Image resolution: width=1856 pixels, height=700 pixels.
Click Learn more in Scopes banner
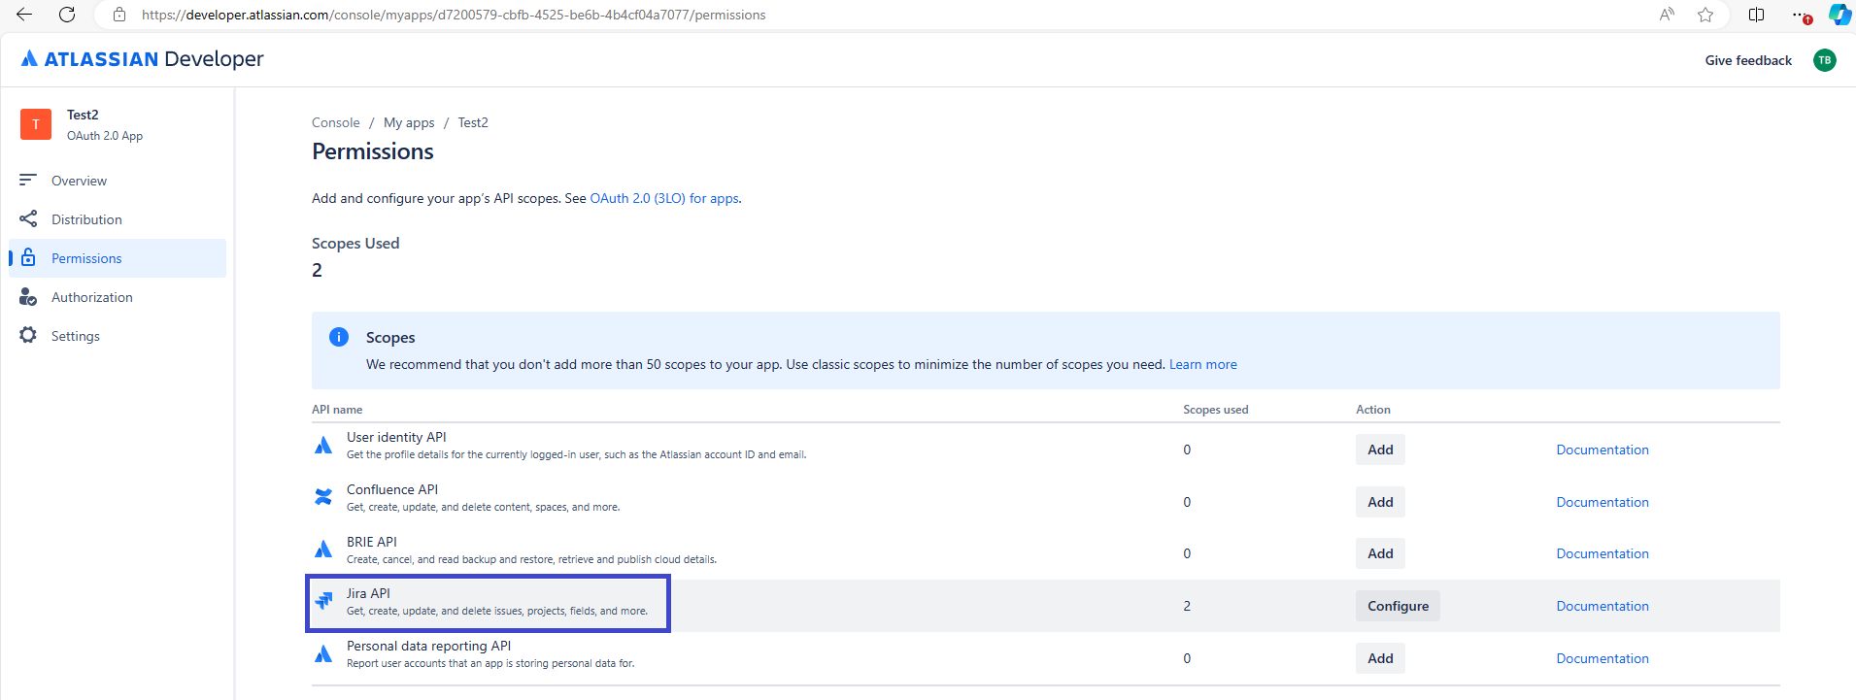[1202, 364]
